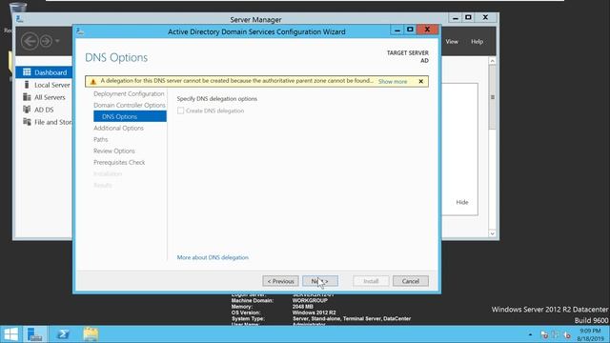Click the yellow warning icon in banner
The image size is (610, 343).
pyautogui.click(x=93, y=81)
